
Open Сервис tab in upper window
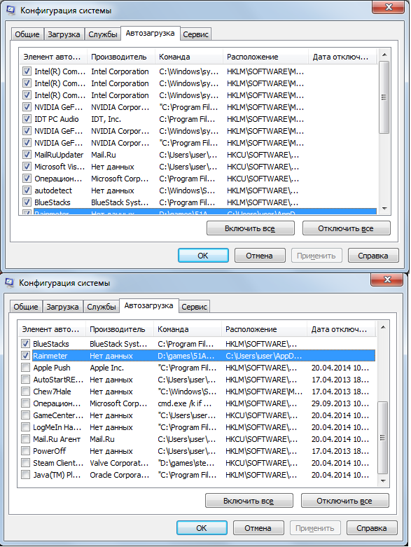[x=195, y=34]
